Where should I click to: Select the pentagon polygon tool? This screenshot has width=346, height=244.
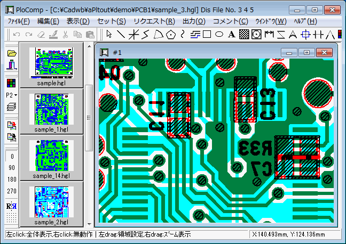tap(170, 35)
